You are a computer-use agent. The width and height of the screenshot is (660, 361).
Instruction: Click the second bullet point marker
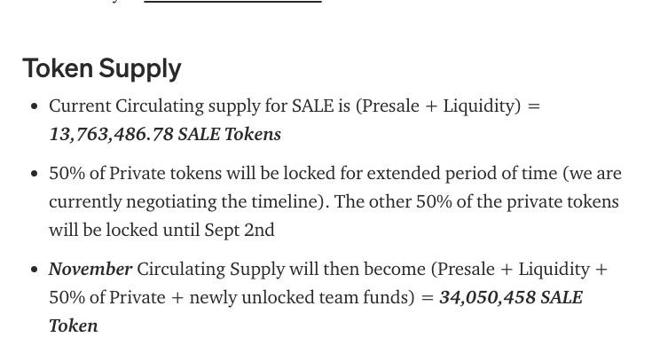tap(35, 174)
